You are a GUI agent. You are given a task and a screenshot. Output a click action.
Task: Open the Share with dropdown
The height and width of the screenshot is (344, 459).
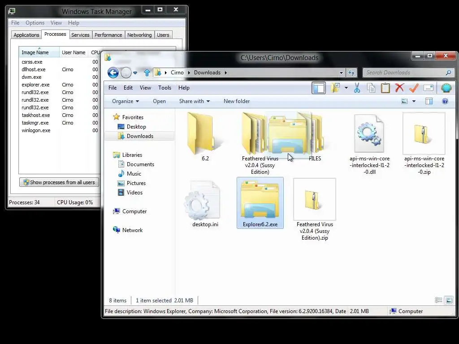click(x=195, y=101)
